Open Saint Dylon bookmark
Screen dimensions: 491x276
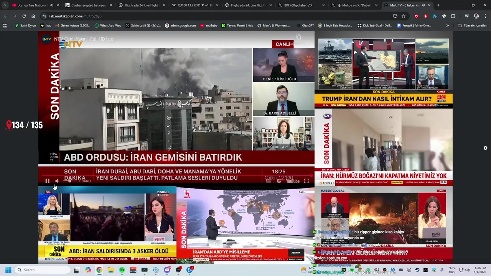(25, 26)
